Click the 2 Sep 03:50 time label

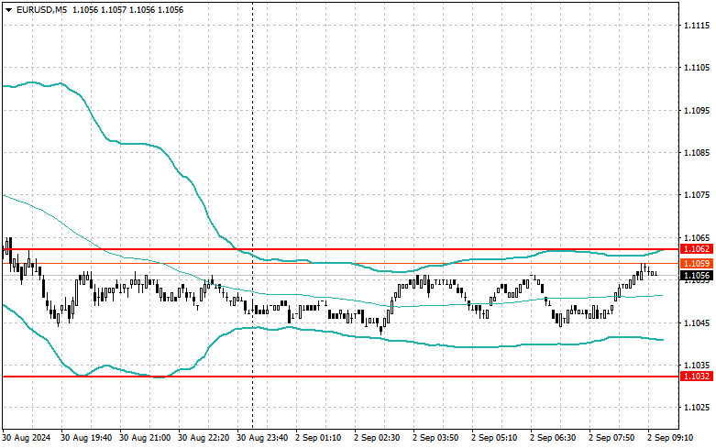tap(435, 438)
